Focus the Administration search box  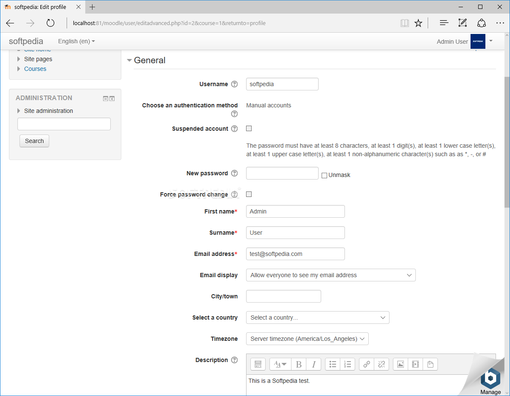[64, 124]
